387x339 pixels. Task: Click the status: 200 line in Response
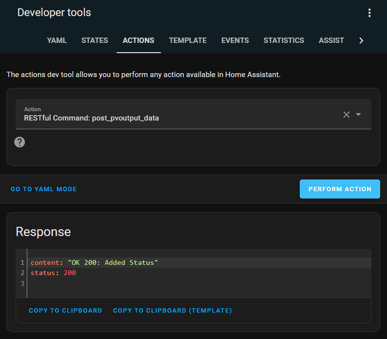click(54, 273)
